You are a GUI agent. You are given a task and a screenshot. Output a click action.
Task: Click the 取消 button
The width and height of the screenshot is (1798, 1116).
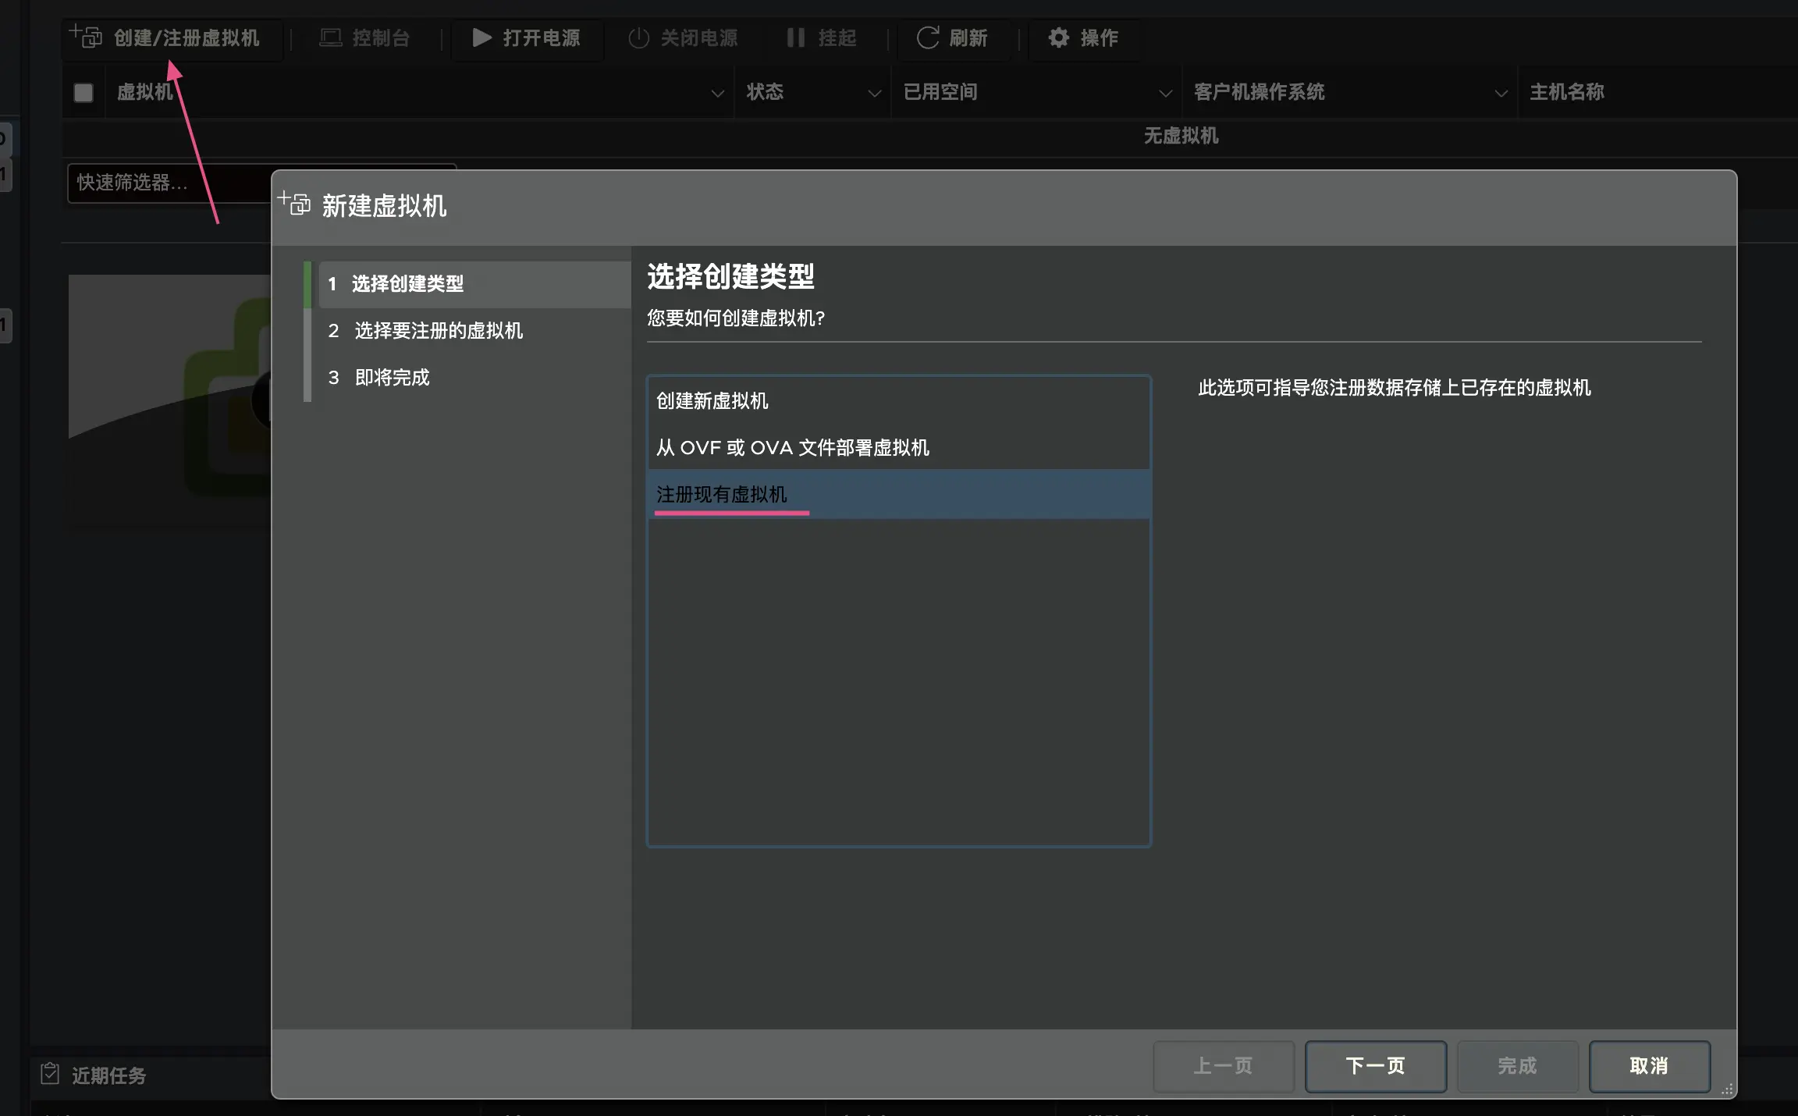click(x=1649, y=1065)
